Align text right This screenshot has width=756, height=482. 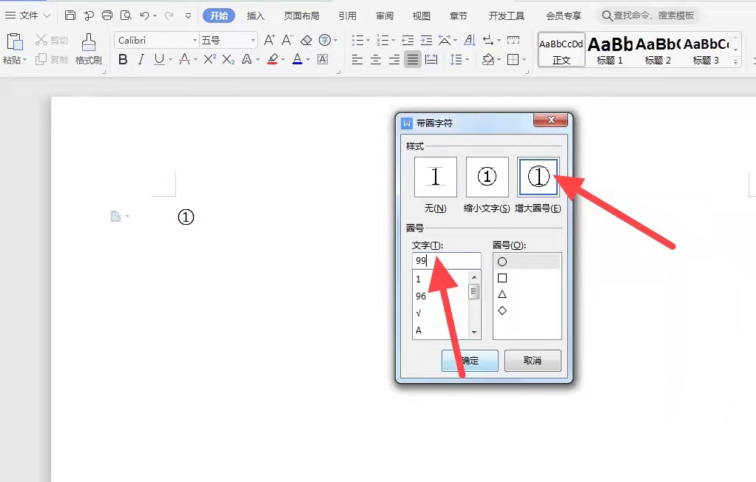tap(394, 60)
